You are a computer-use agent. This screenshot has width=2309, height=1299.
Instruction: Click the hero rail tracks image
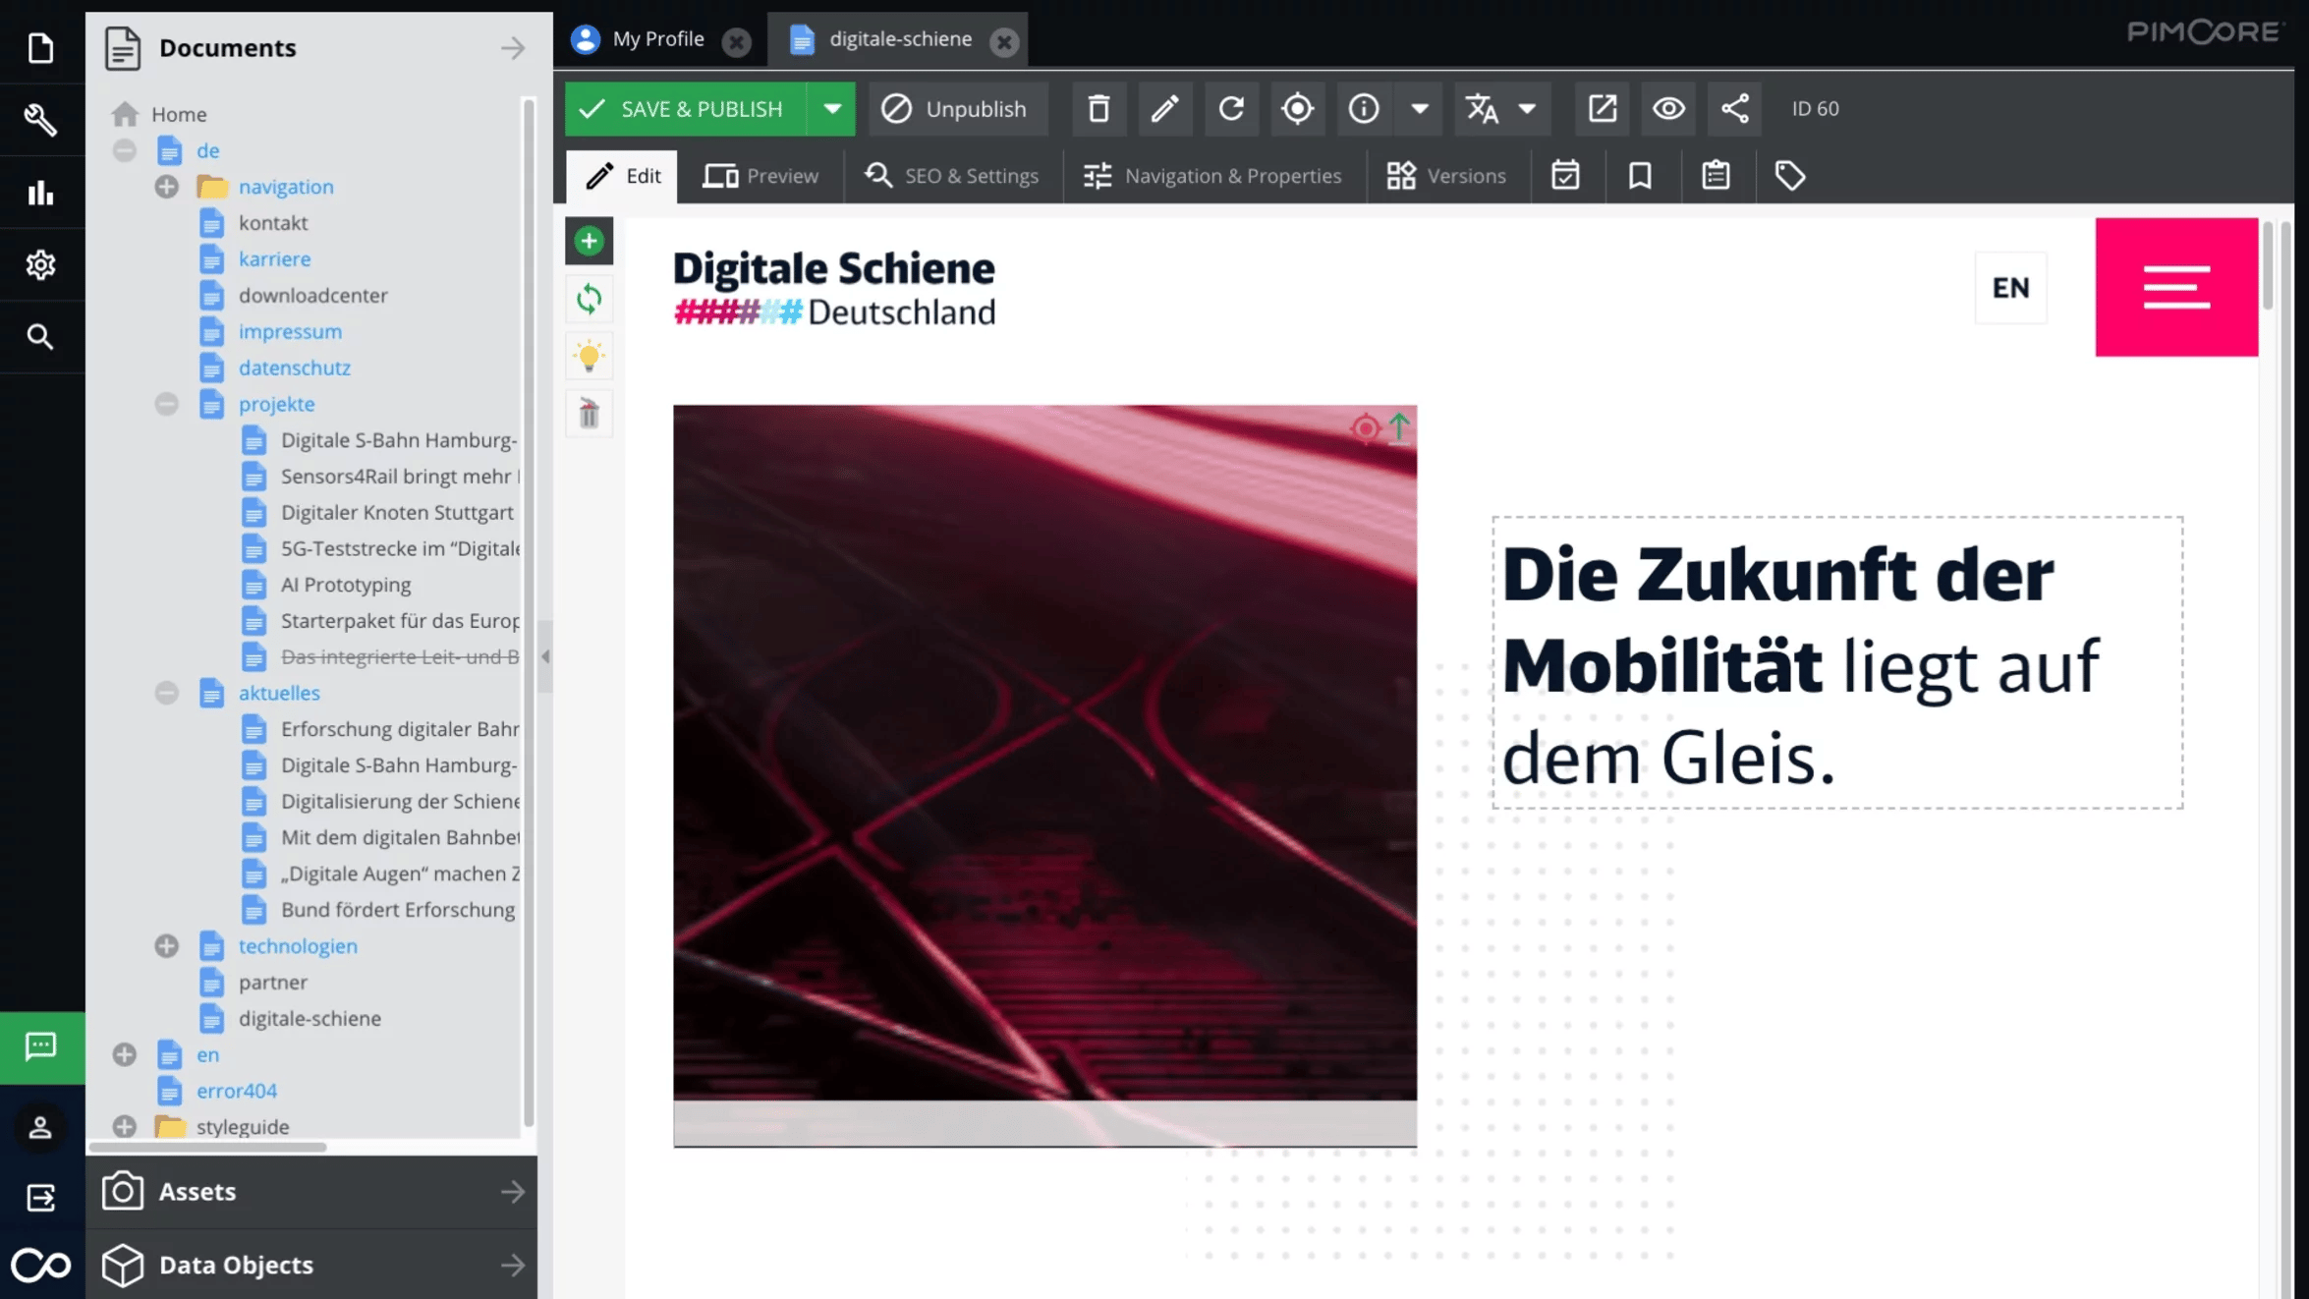(x=1044, y=776)
